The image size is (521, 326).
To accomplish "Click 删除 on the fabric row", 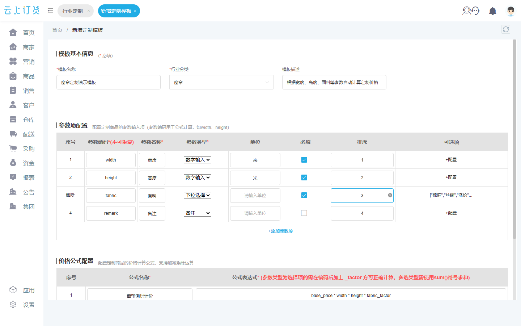I will point(70,195).
